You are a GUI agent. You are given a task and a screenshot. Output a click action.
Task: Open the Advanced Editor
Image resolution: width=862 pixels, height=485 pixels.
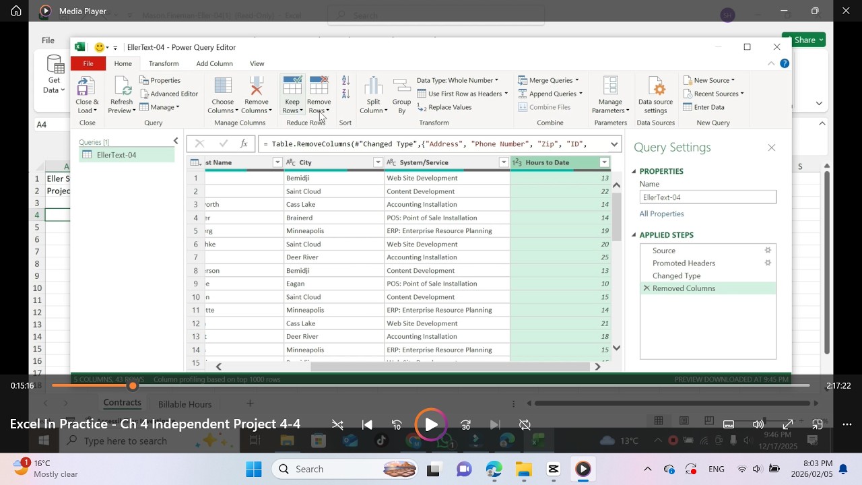coord(168,94)
